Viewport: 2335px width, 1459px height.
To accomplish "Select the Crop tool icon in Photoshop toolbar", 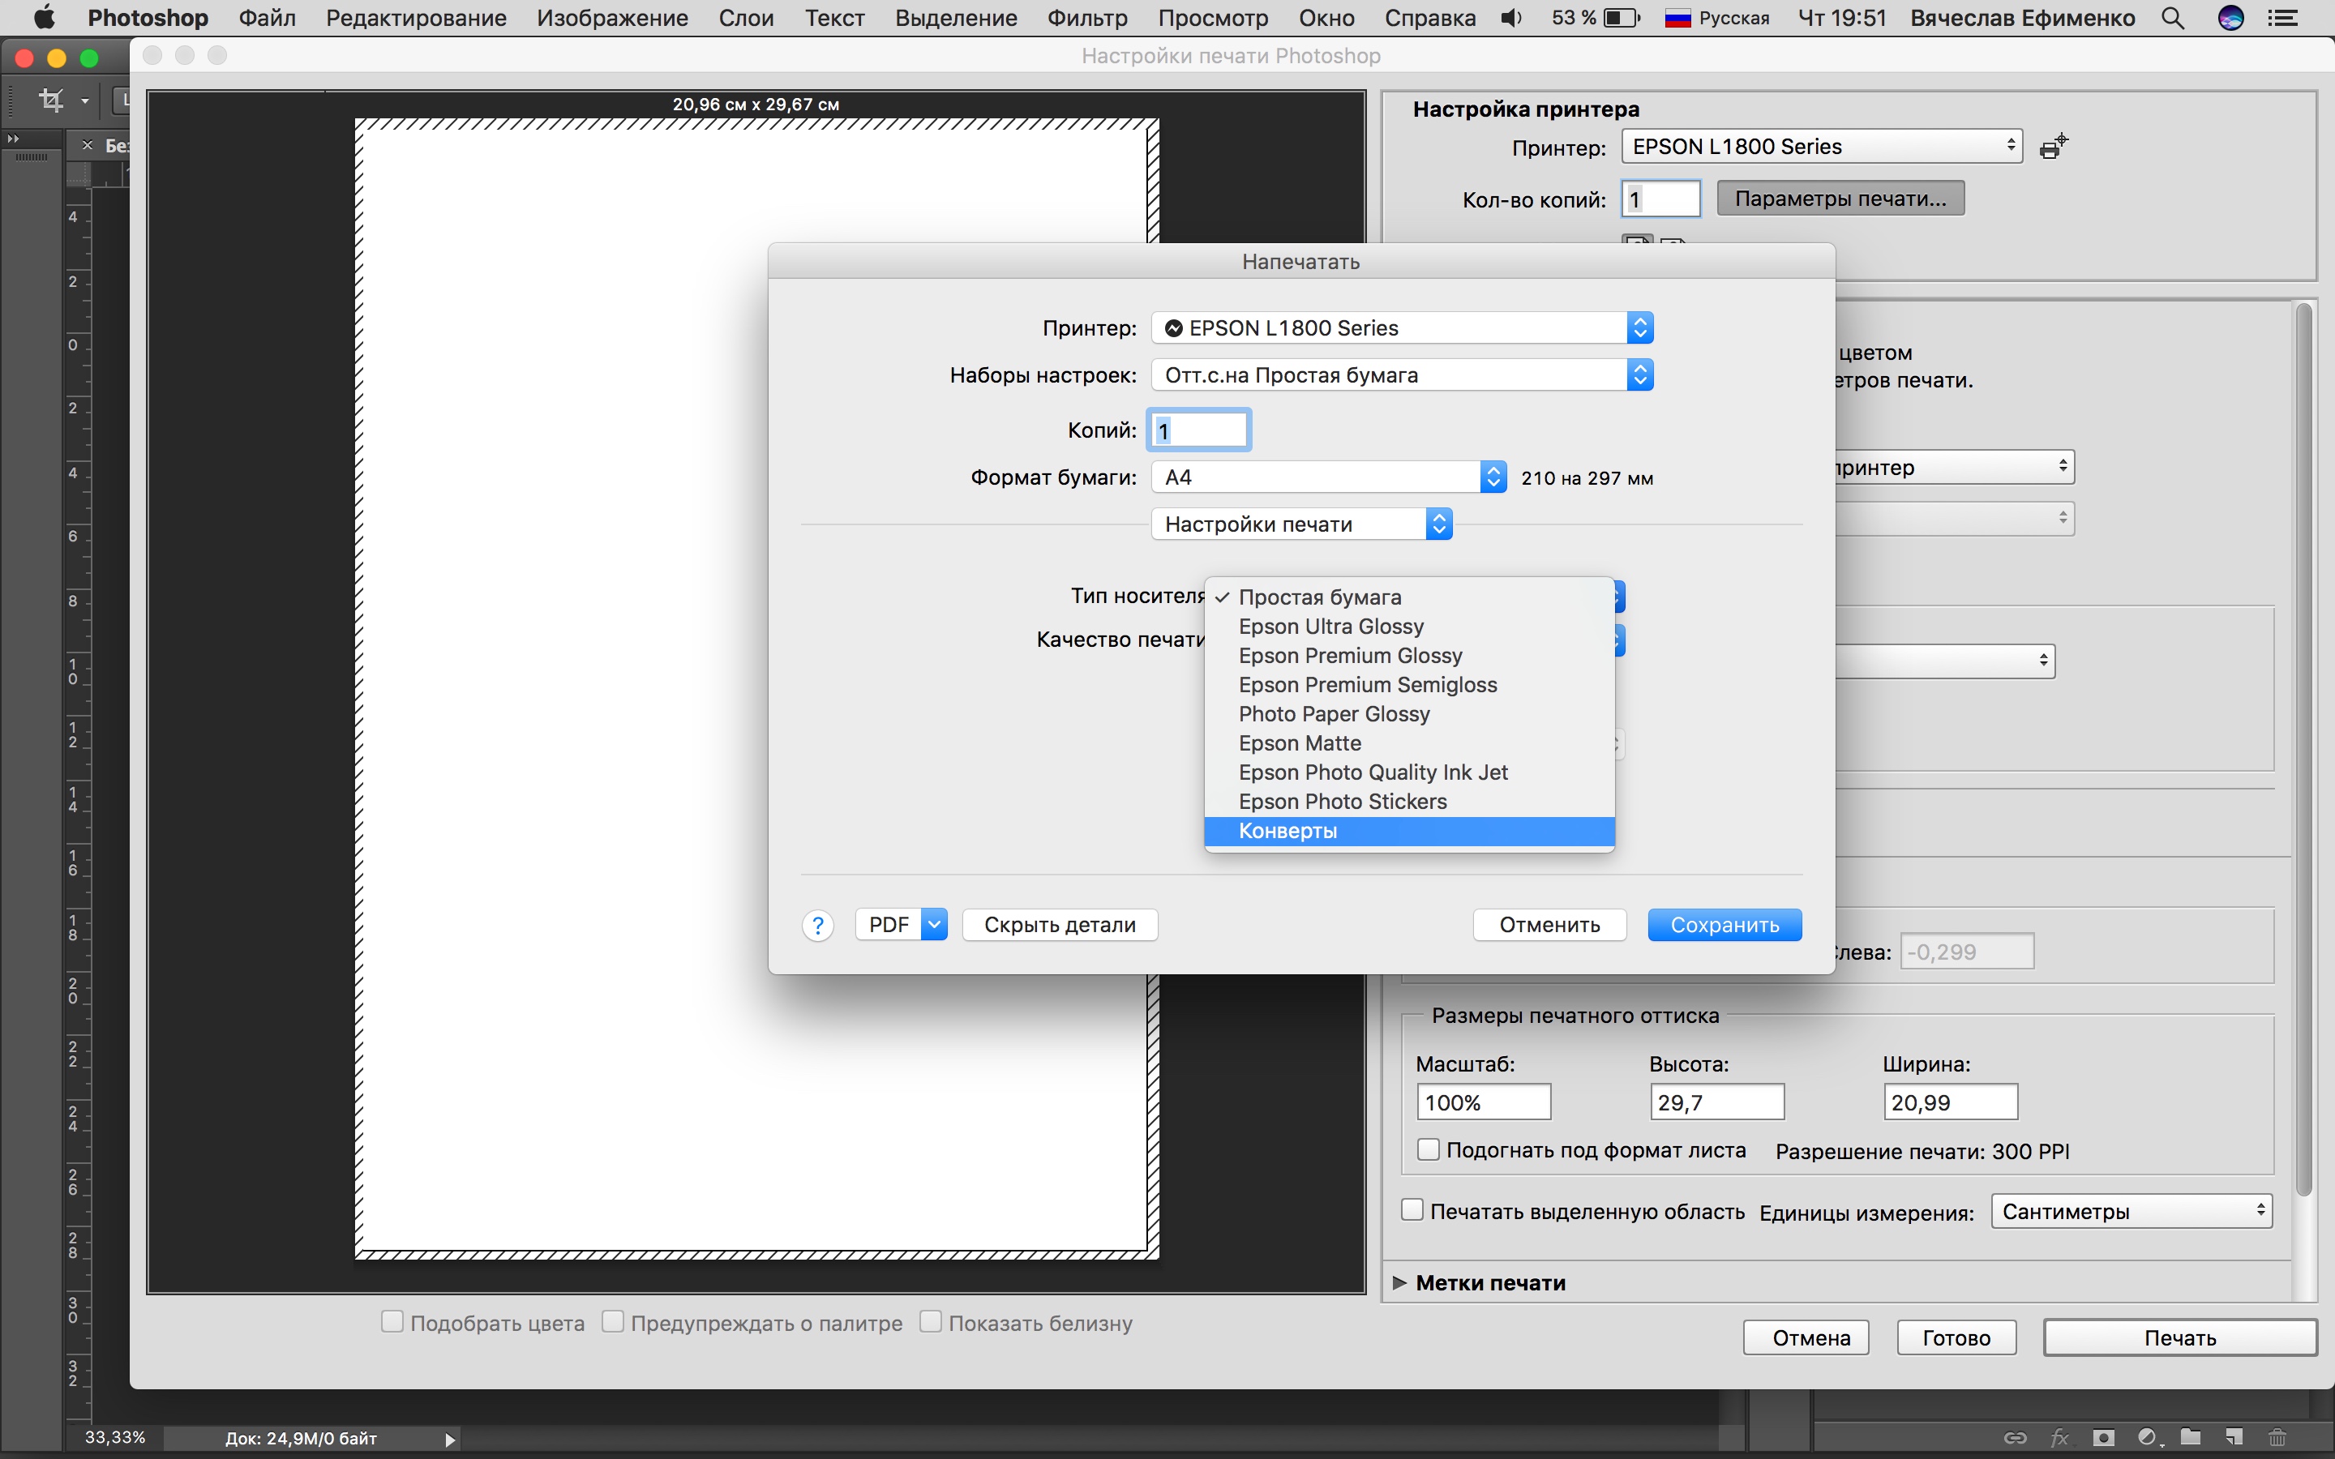I will pos(50,100).
